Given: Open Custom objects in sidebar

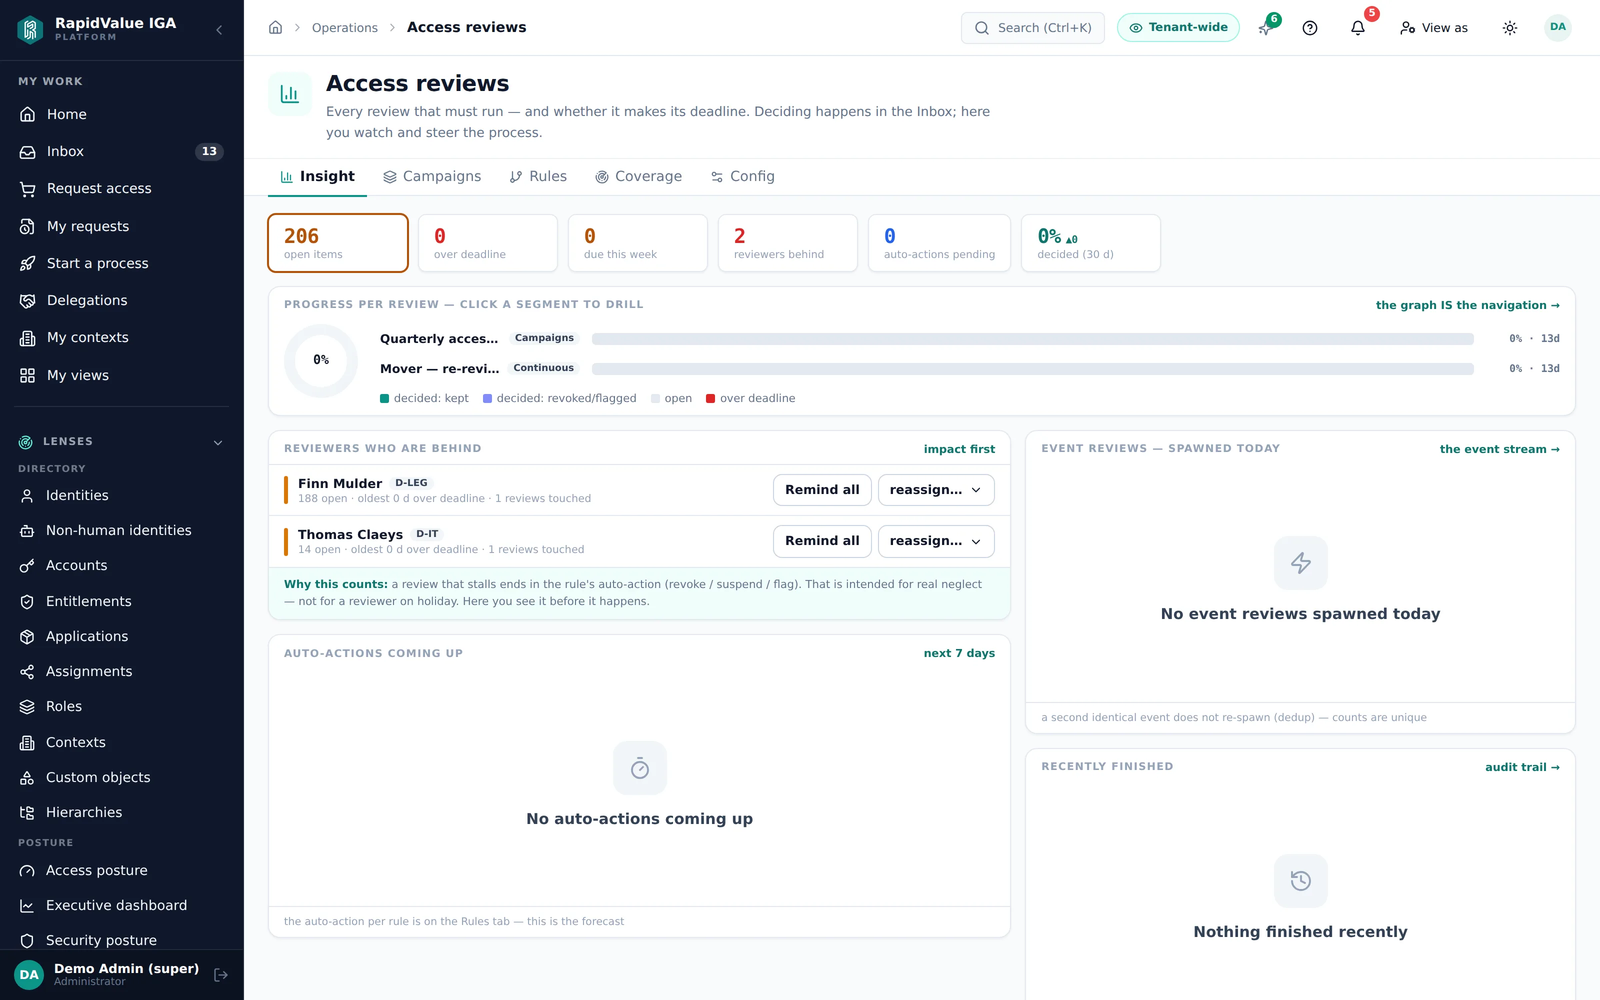Looking at the screenshot, I should [x=121, y=777].
